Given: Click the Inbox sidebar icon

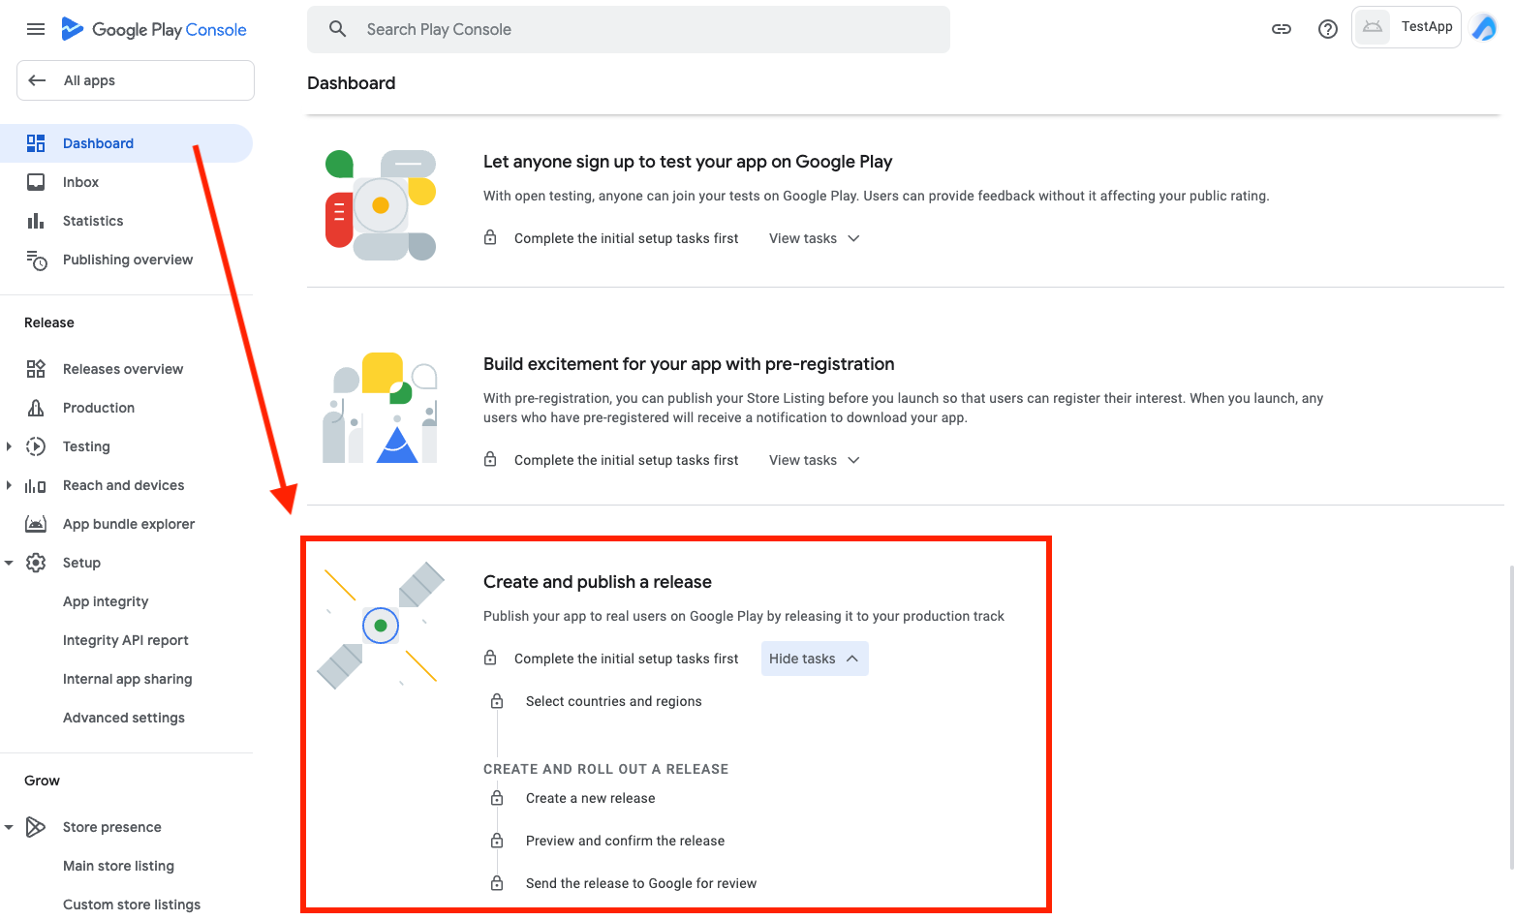Looking at the screenshot, I should pyautogui.click(x=36, y=182).
